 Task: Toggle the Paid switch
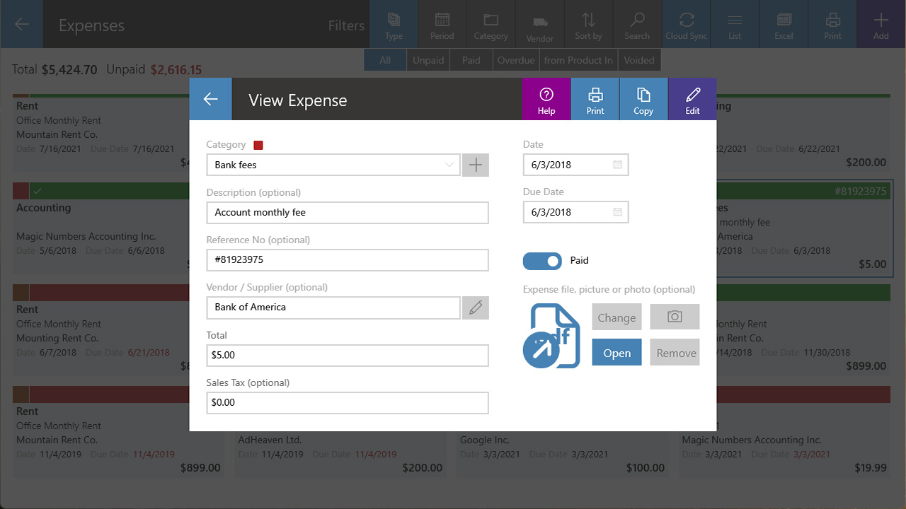(542, 261)
